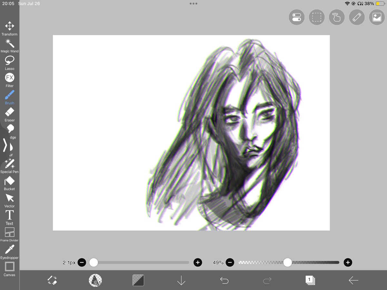Screen dimensions: 387x290
Task: Decrease opacity with minus button
Action: (230, 263)
